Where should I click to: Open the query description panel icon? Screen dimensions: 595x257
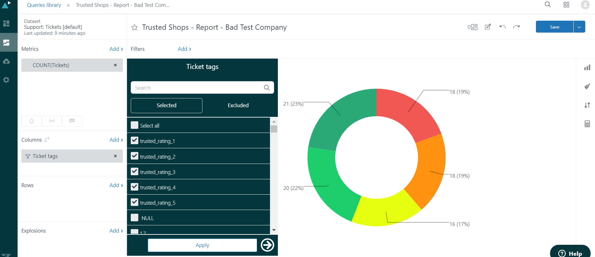[x=472, y=27]
